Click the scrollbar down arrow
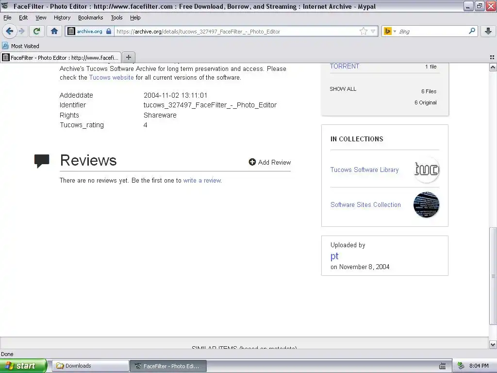The width and height of the screenshot is (497, 373). click(493, 344)
